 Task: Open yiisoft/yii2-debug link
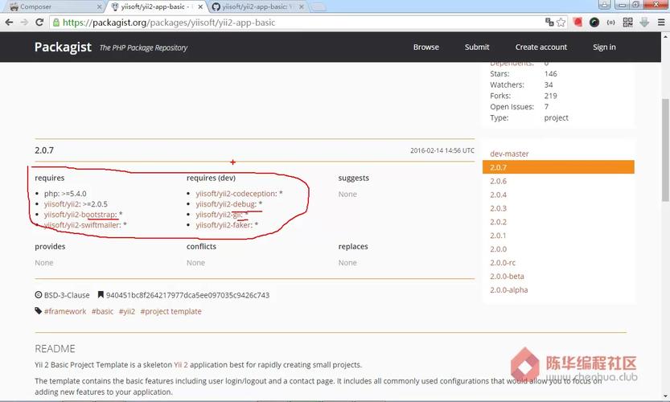point(225,204)
